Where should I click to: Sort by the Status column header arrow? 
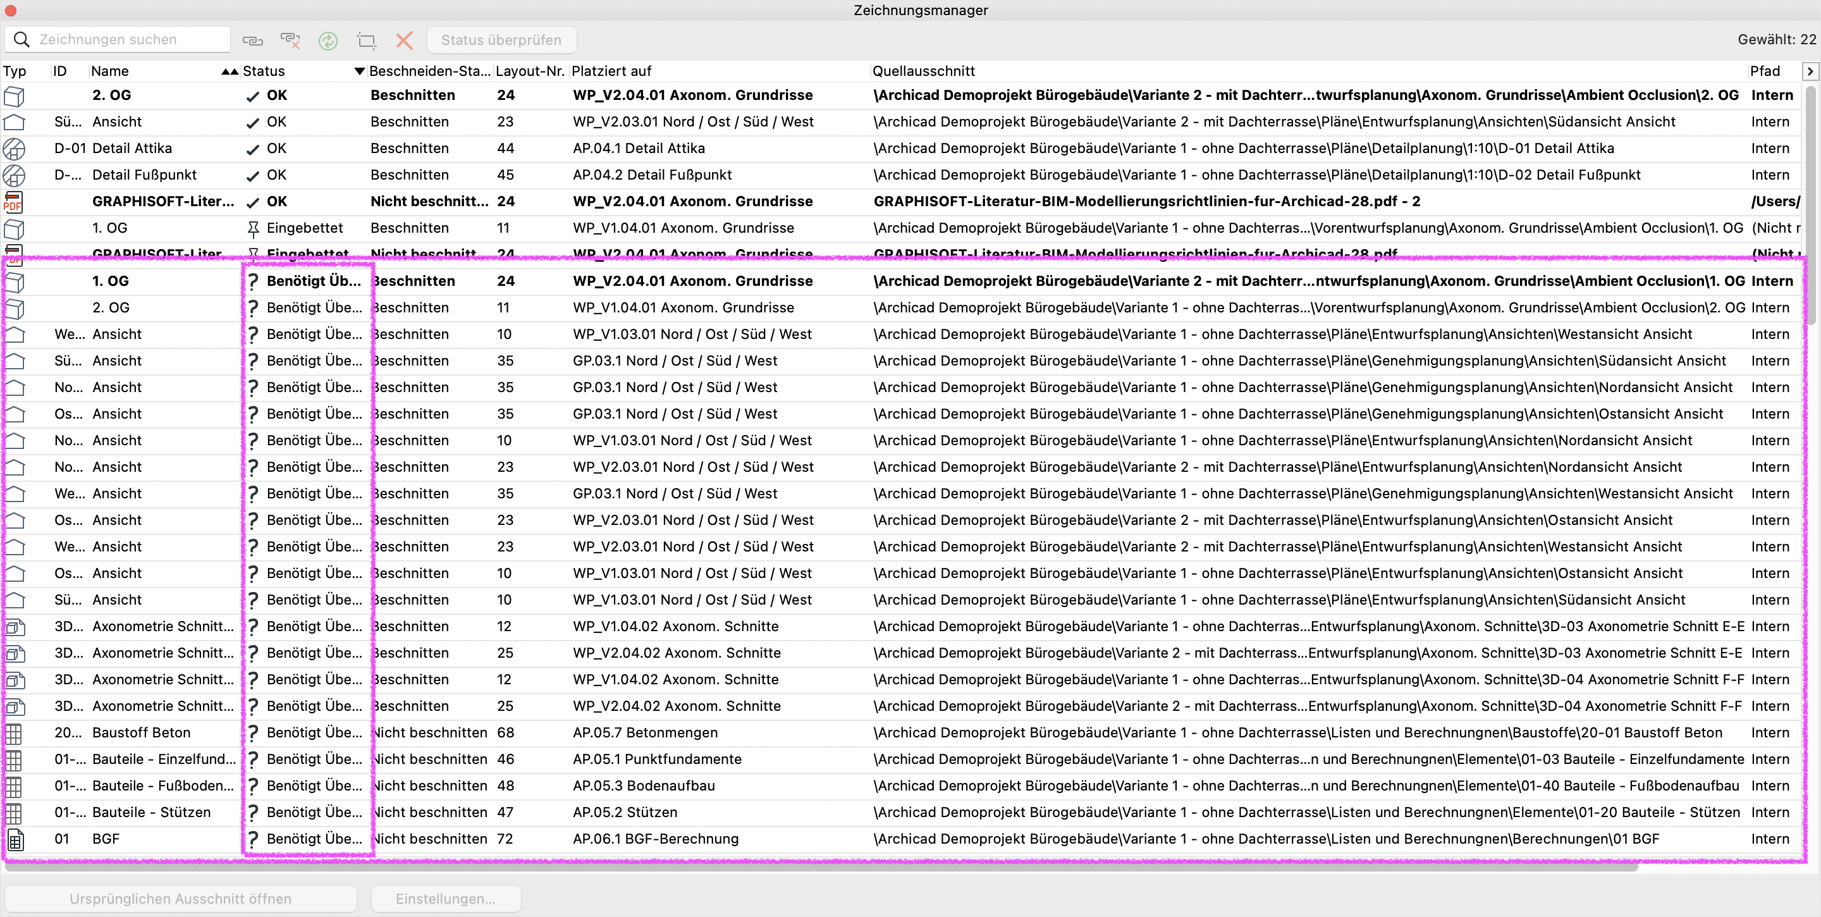click(359, 71)
